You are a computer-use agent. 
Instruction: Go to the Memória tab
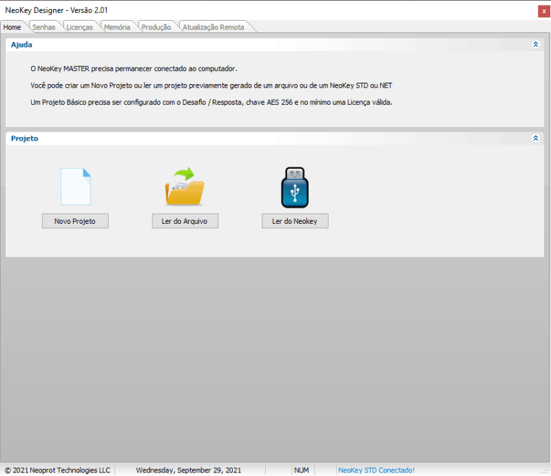click(116, 27)
